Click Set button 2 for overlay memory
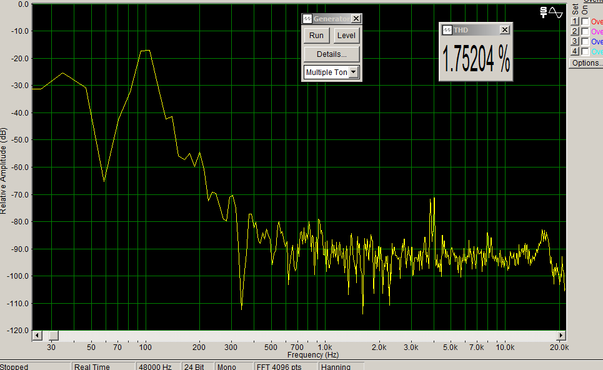Screen dimensions: 603x370 574,31
